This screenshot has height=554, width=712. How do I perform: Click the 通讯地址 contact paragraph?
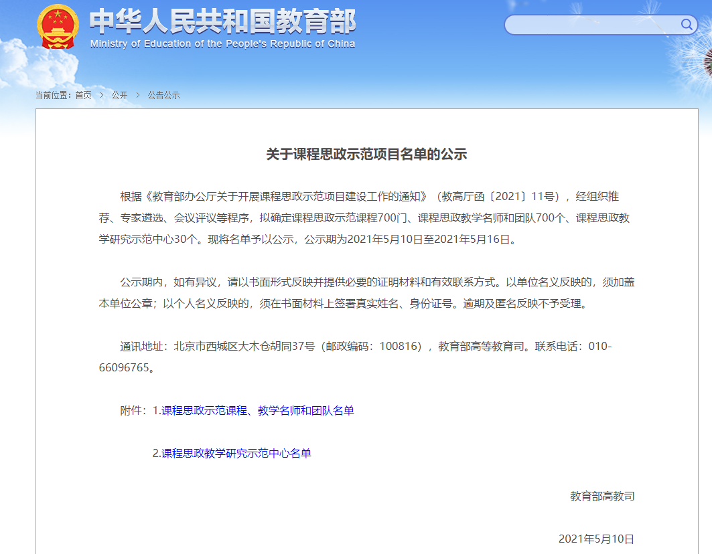[x=366, y=357]
